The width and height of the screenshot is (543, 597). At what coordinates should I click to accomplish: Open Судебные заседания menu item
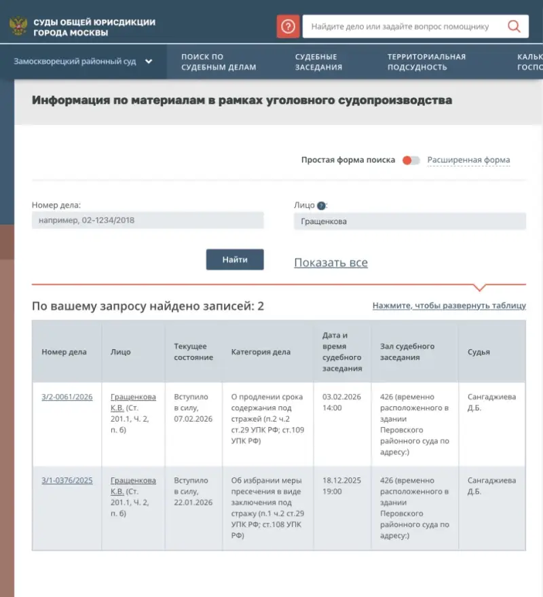tap(318, 62)
